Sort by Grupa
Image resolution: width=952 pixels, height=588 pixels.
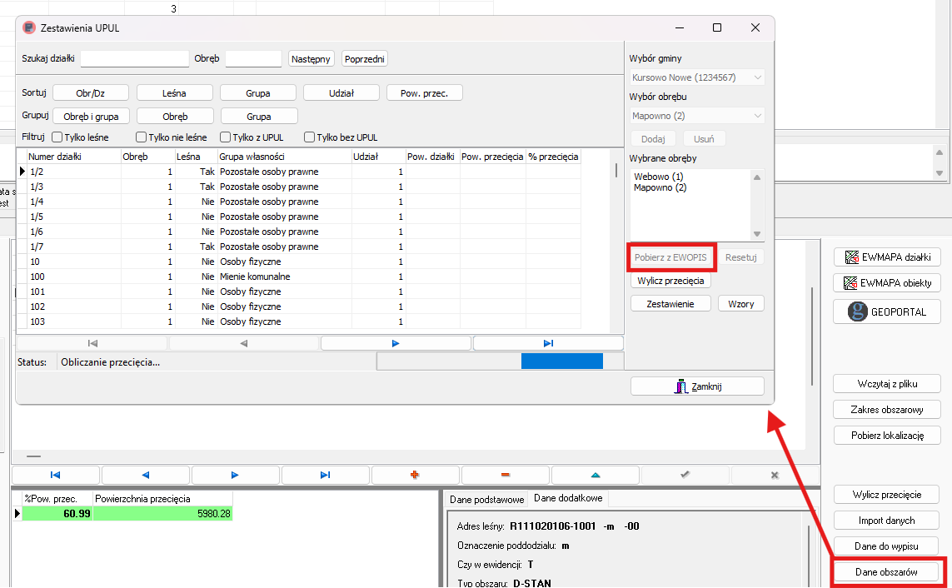point(258,92)
